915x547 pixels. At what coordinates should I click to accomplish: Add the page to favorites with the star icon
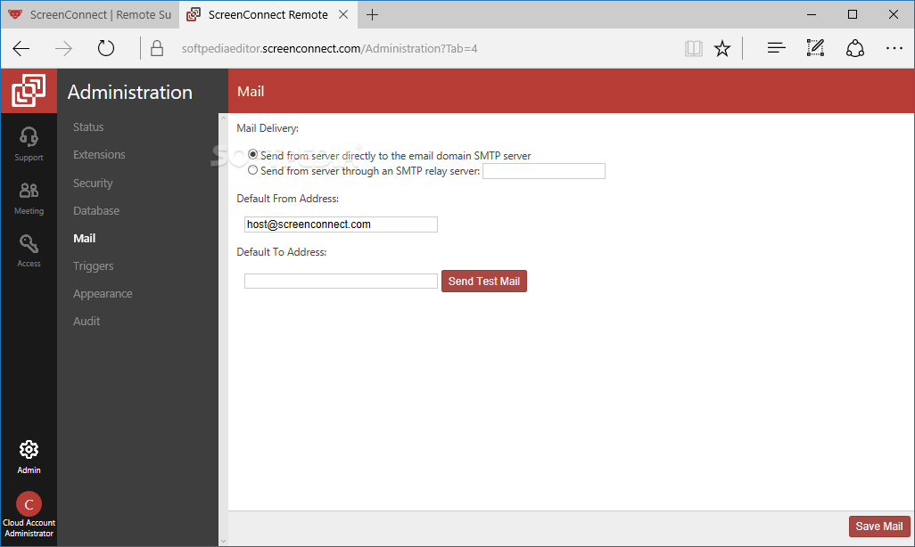pos(722,48)
